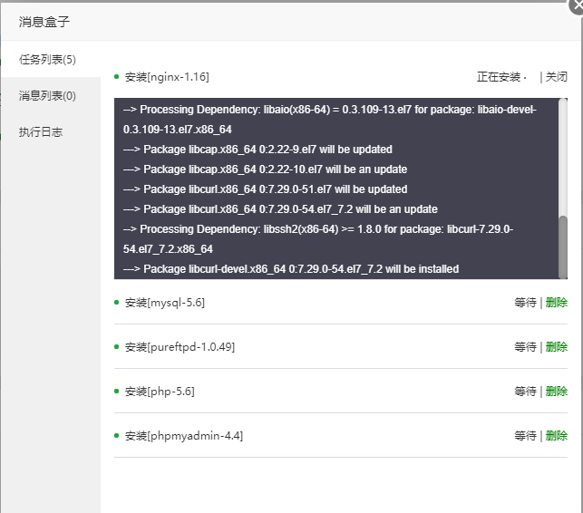Select the 安装[mysql-5.6] task title
The image size is (583, 513).
pyautogui.click(x=165, y=303)
